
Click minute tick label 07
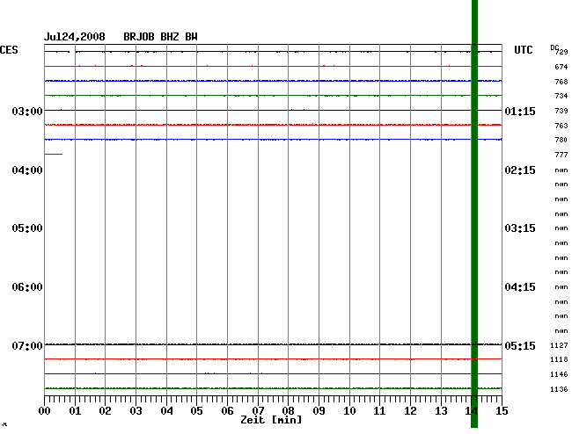click(x=258, y=411)
